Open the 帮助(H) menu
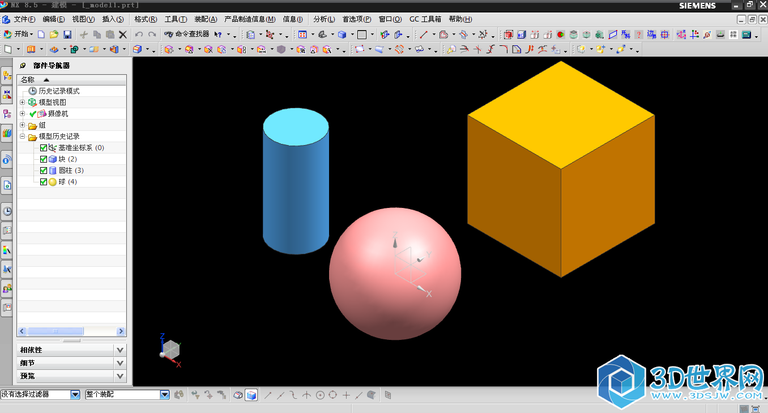 460,19
